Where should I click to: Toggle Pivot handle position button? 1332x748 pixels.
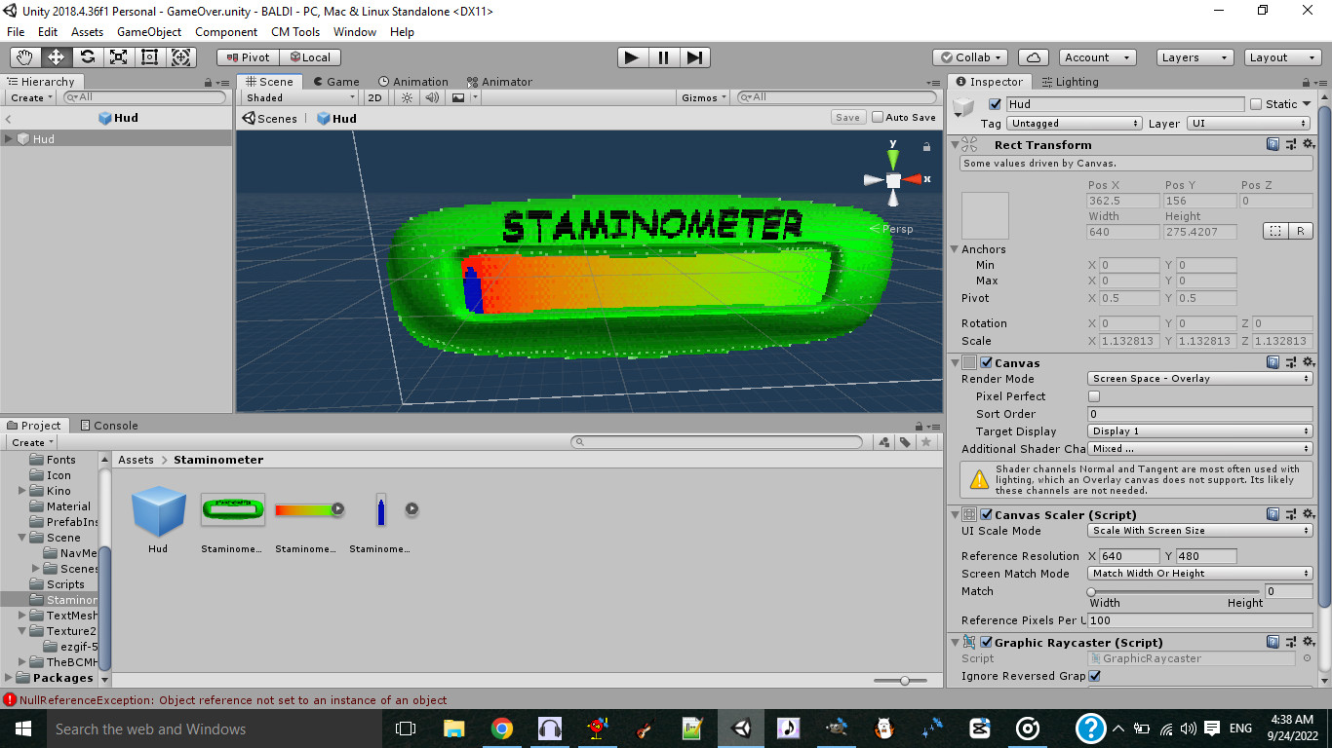(248, 57)
